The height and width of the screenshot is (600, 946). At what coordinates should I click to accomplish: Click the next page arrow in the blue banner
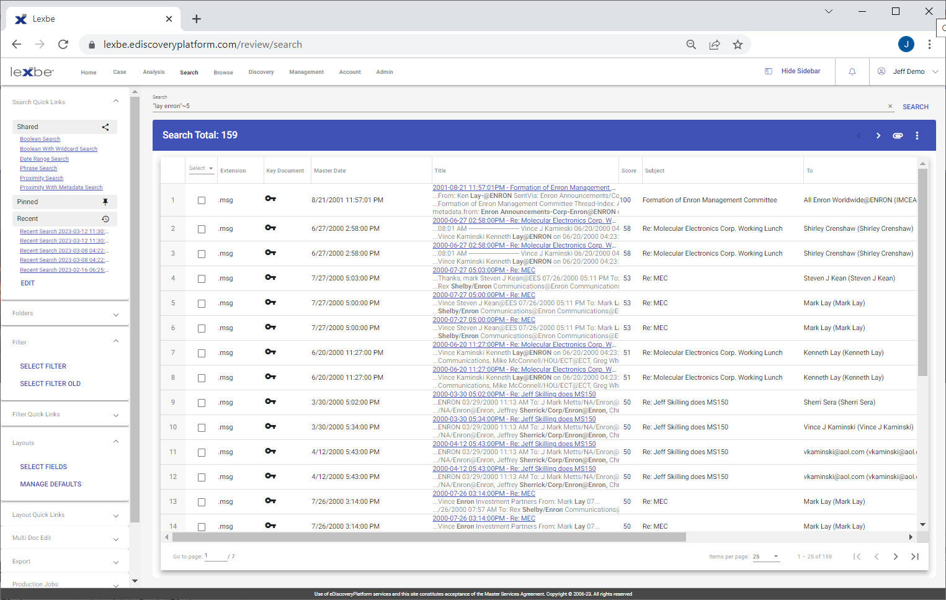coord(878,135)
